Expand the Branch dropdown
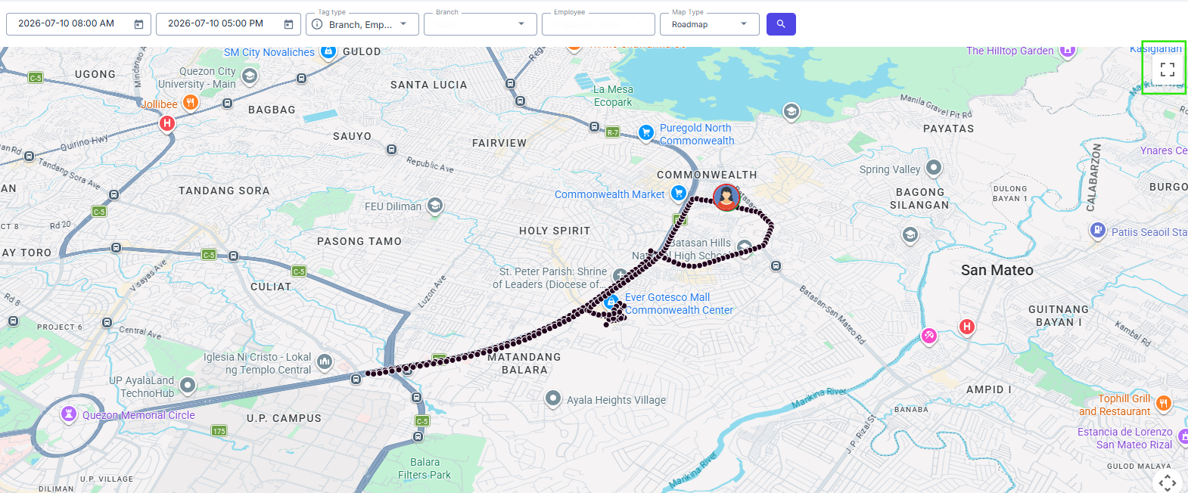Screen dimensions: 1188x493 pyautogui.click(x=480, y=24)
